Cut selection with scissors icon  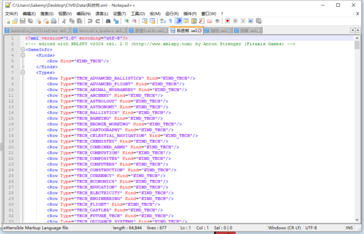(64, 21)
